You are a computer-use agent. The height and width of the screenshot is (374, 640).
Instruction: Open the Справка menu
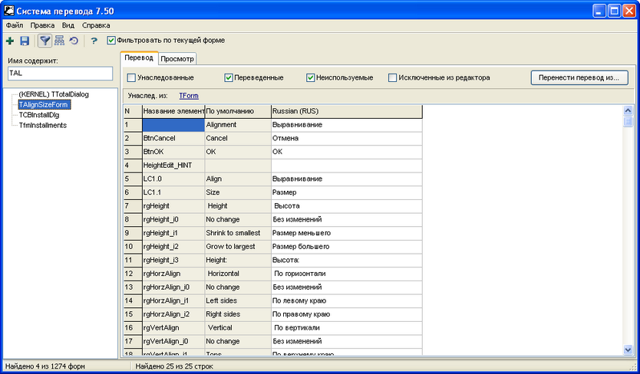96,25
